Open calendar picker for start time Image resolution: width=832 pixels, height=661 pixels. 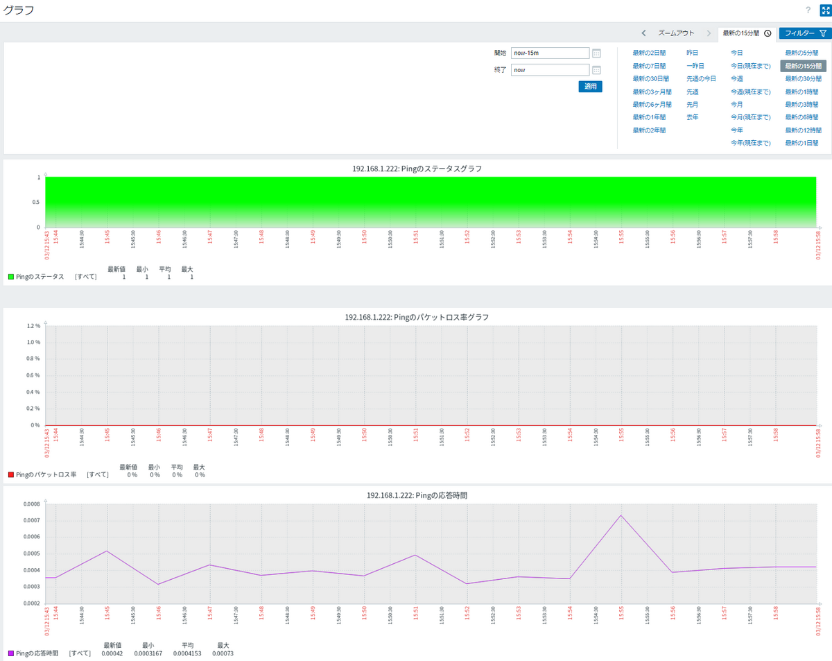(596, 53)
